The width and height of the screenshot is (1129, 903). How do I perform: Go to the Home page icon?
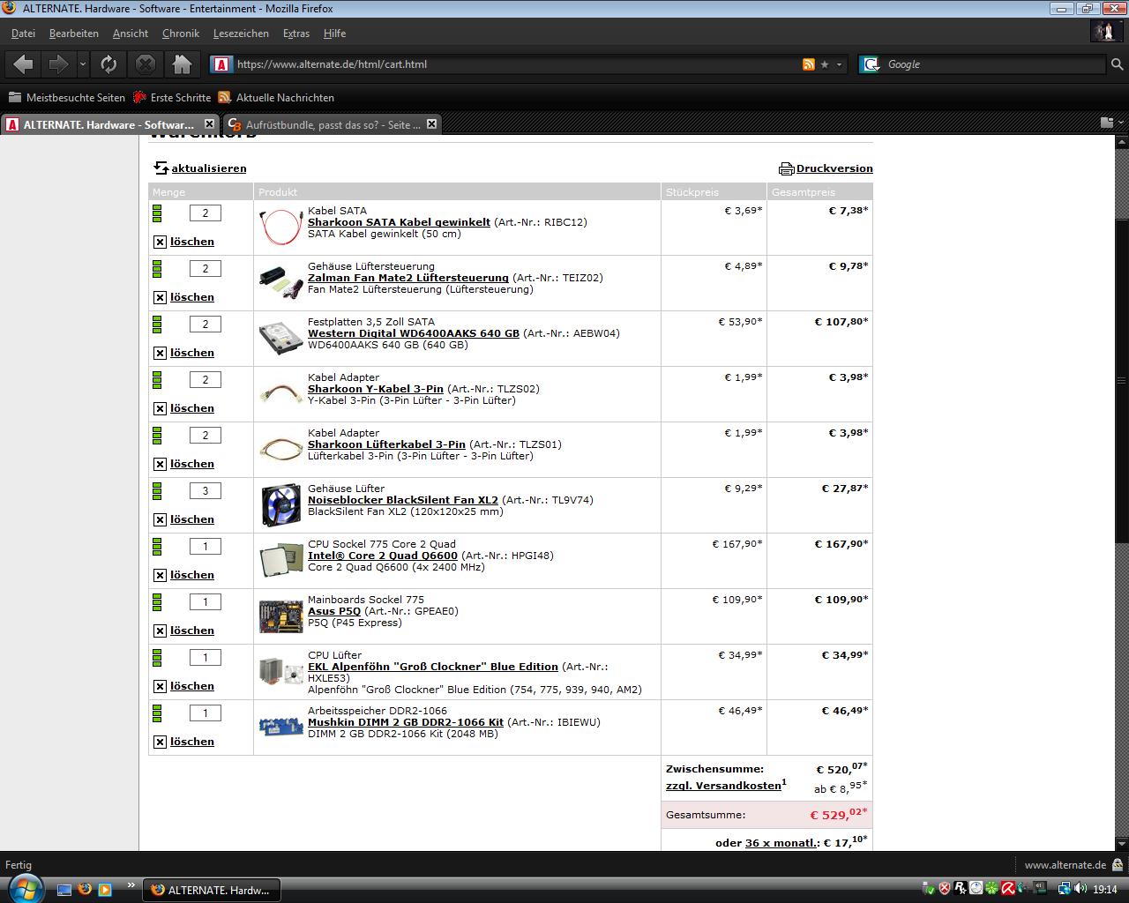[x=182, y=64]
